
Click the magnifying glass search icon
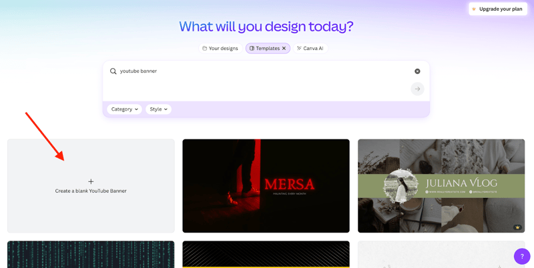click(113, 71)
